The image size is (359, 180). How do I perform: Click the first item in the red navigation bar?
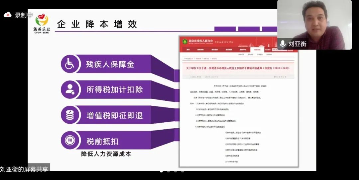188,50
